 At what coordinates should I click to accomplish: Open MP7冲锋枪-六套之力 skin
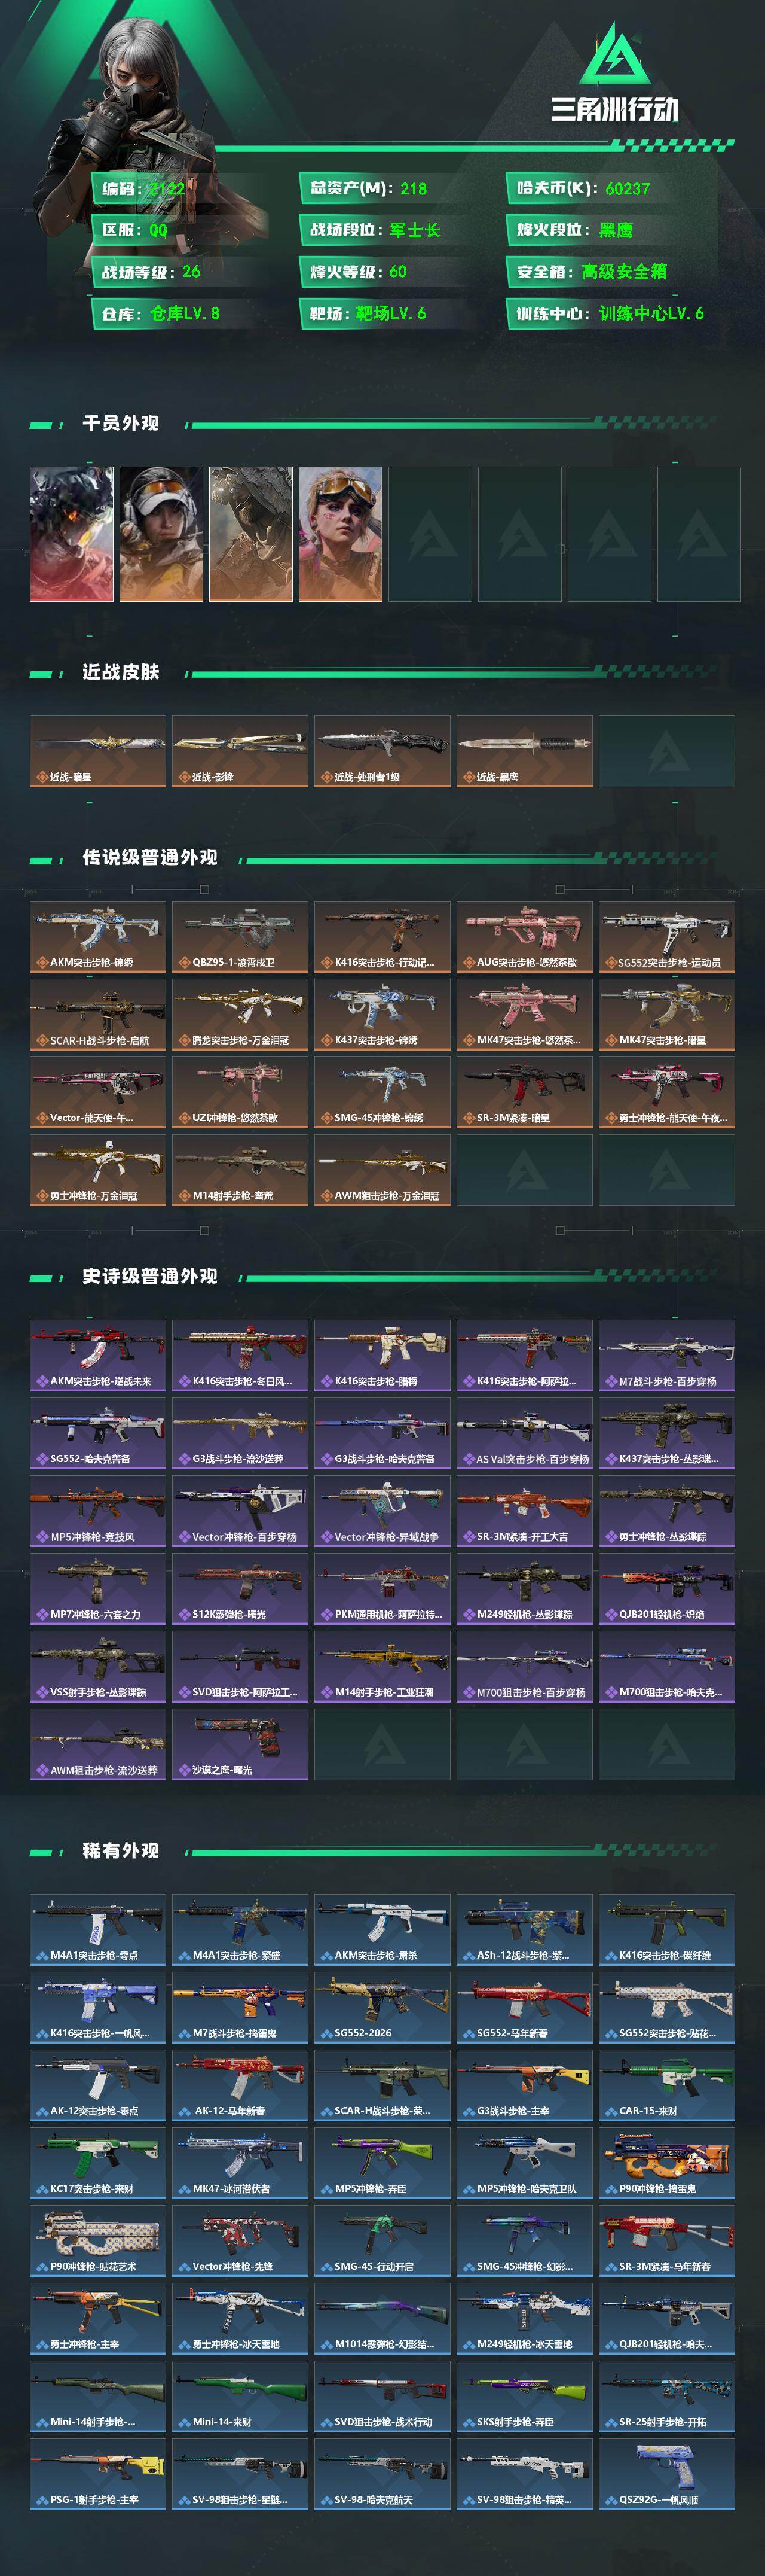click(98, 1589)
